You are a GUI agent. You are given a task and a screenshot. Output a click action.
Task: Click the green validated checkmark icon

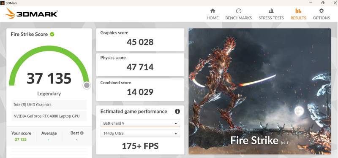pos(52,34)
